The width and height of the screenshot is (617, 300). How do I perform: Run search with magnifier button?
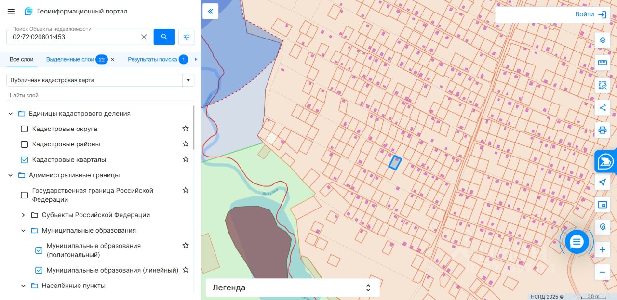click(x=164, y=37)
